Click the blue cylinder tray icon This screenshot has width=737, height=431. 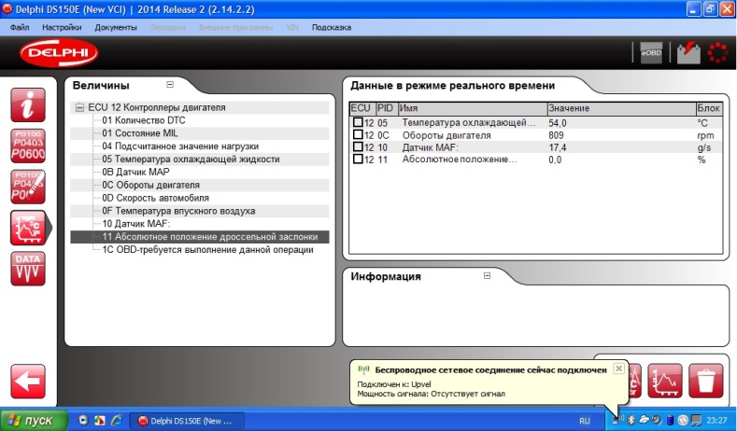(x=671, y=420)
